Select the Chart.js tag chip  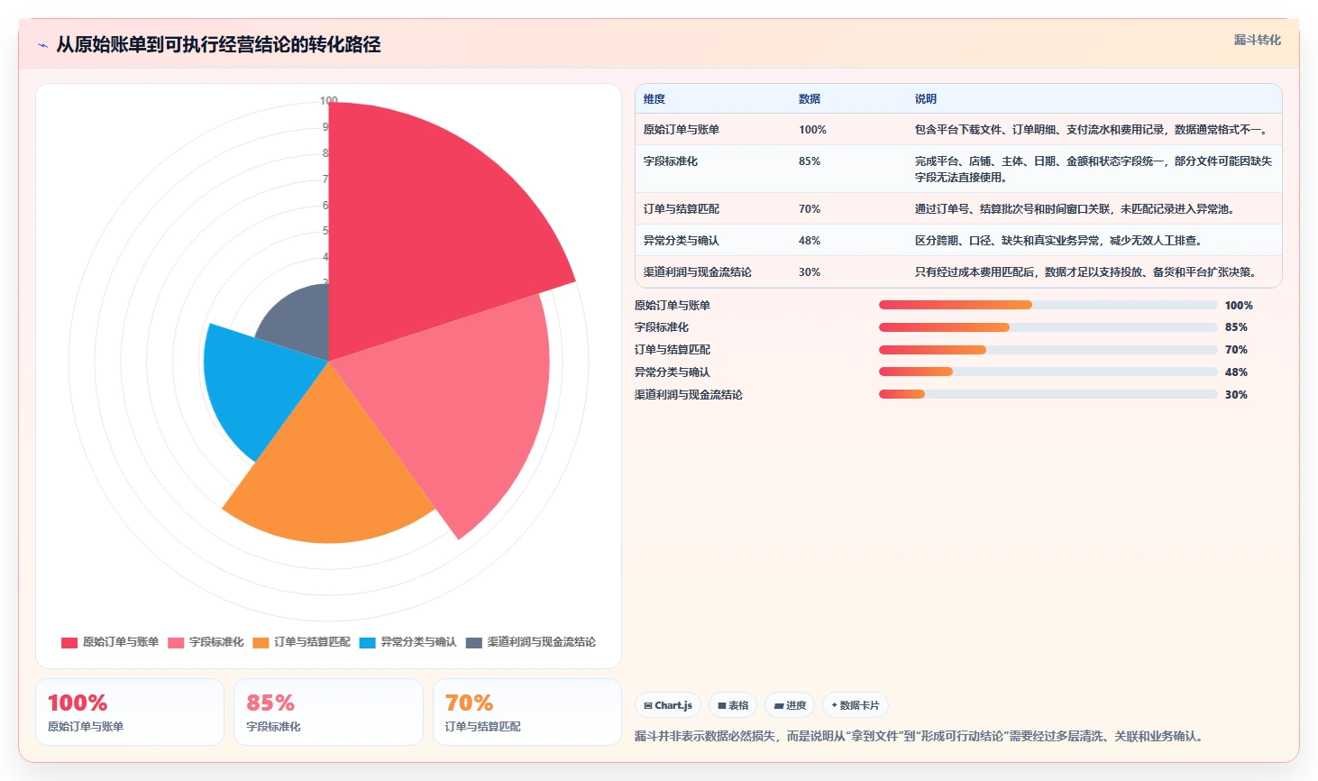[x=668, y=705]
